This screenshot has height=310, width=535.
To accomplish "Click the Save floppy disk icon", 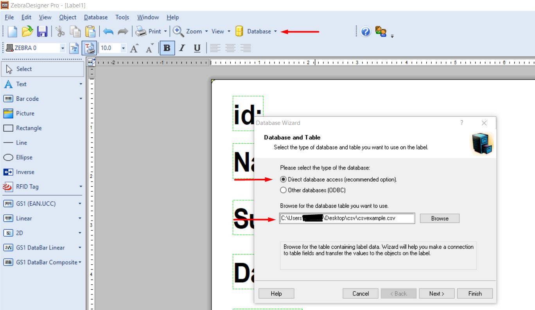I will (x=42, y=31).
